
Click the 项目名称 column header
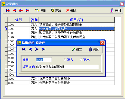pyautogui.click(x=77, y=20)
